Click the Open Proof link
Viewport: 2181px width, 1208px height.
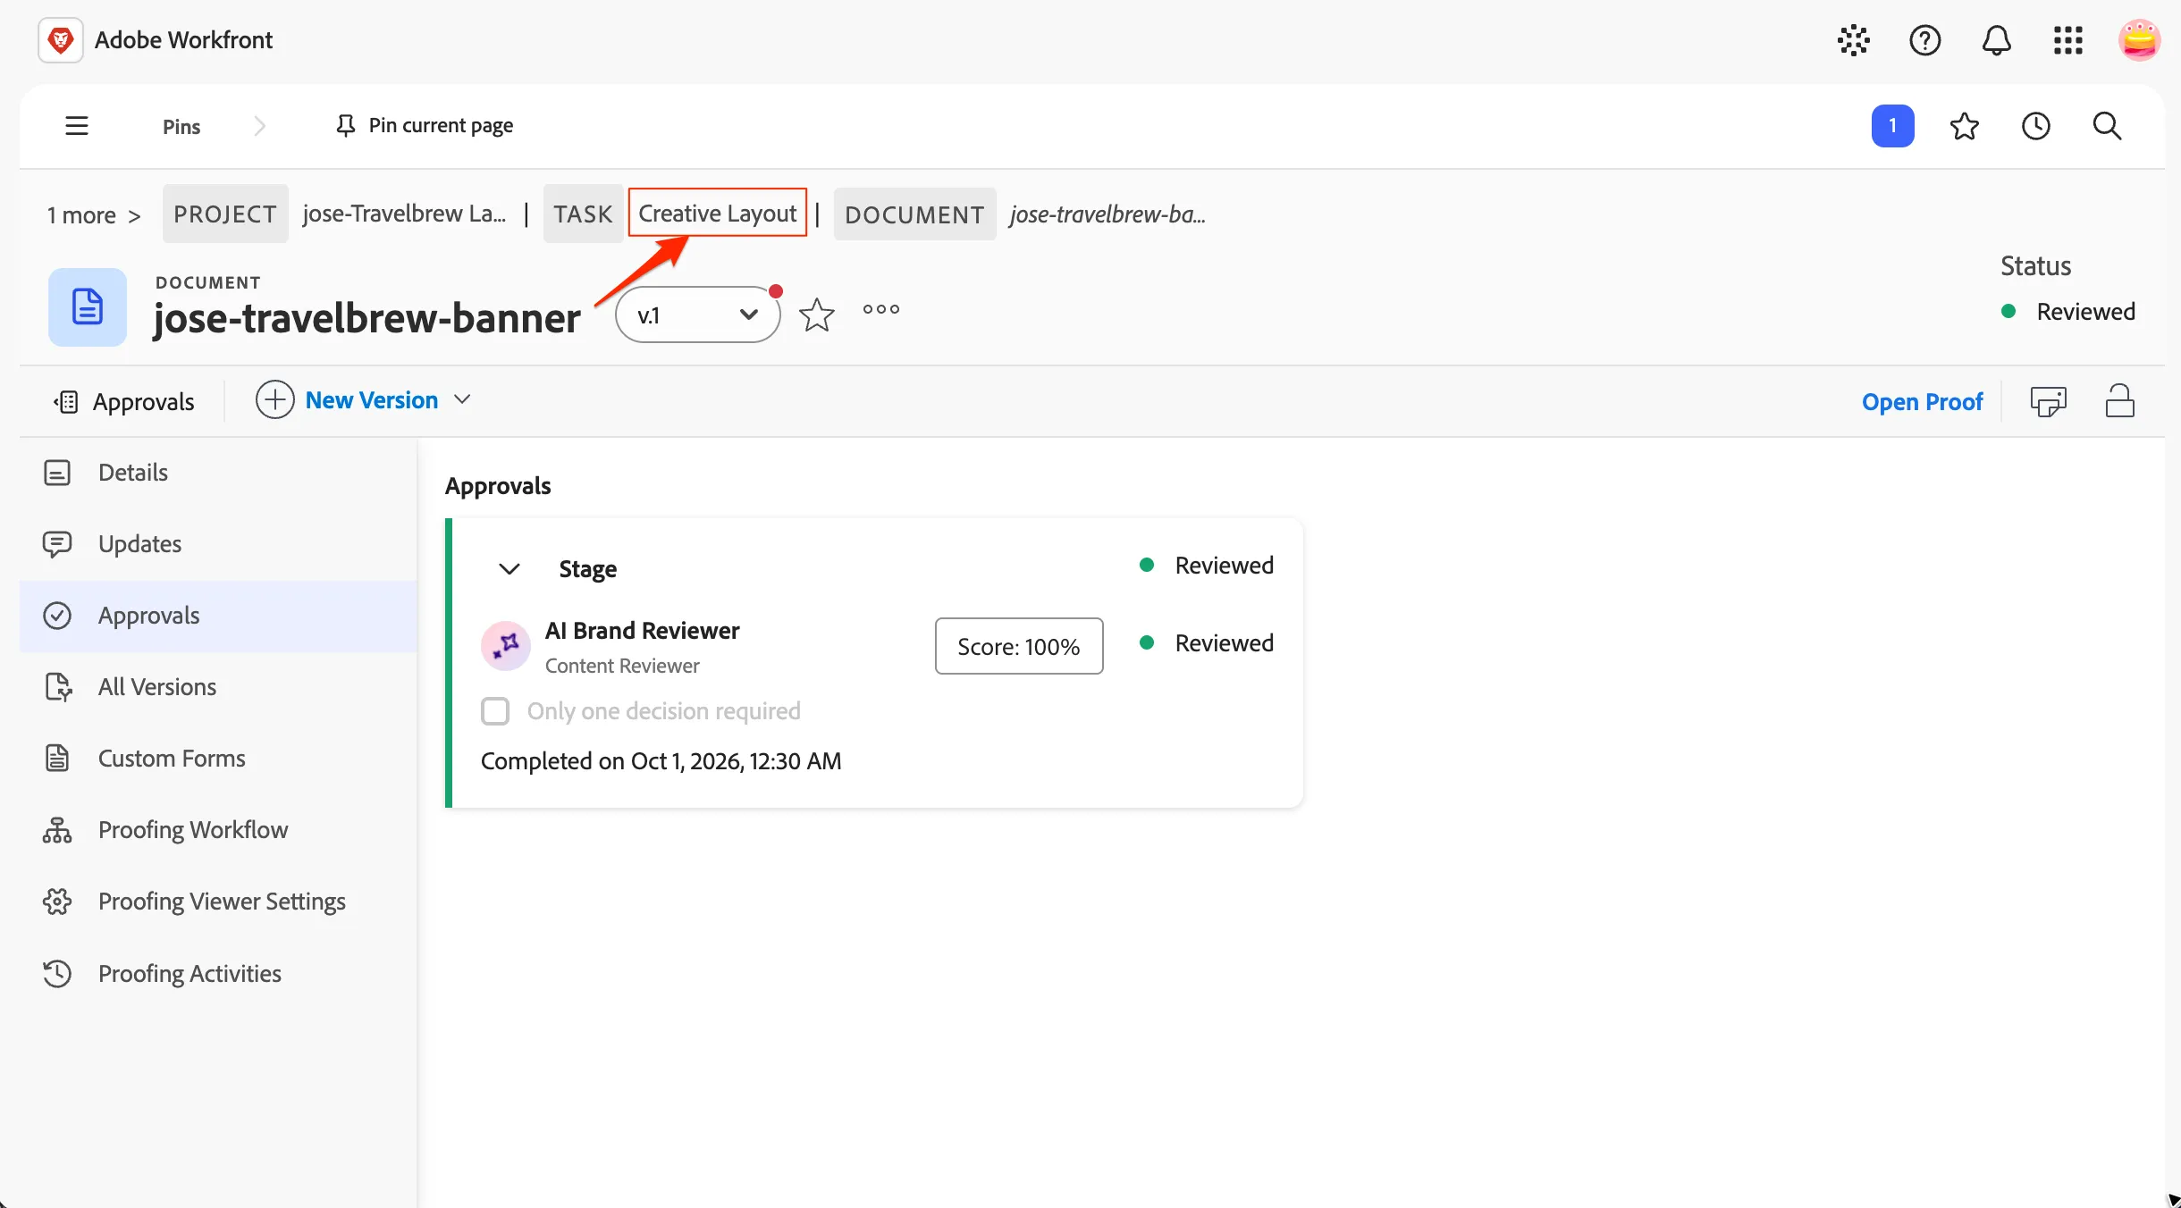(x=1922, y=401)
